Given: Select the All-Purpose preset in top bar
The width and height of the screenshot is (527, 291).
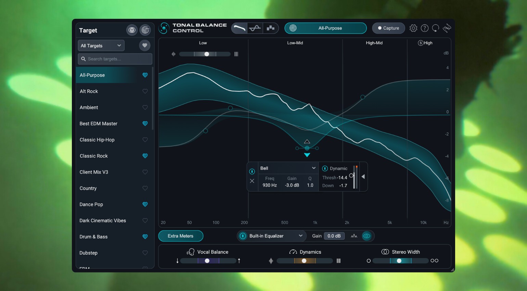Looking at the screenshot, I should click(325, 28).
